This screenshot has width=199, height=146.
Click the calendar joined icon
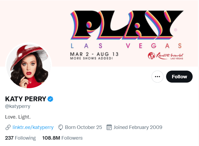click(x=109, y=127)
